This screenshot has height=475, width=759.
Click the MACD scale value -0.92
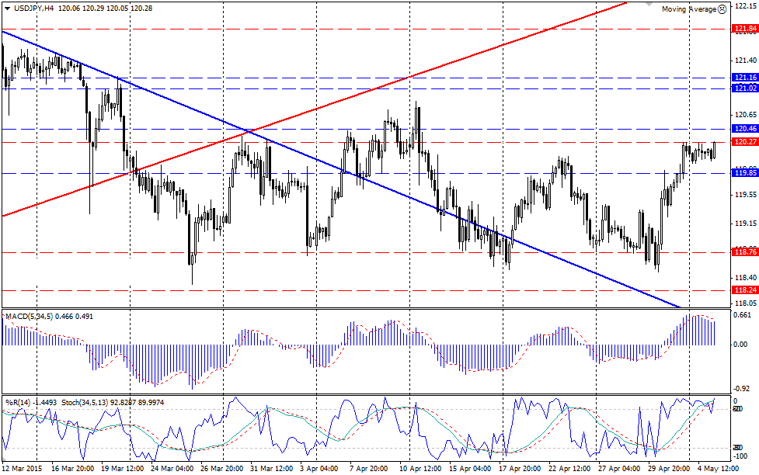click(x=743, y=388)
